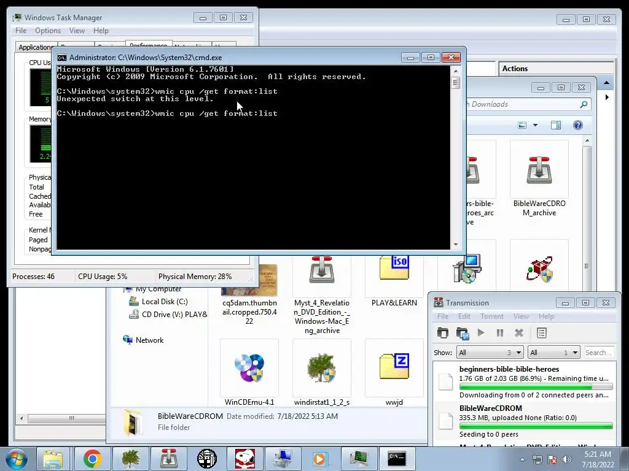Select the wwjd zip folder
The width and height of the screenshot is (629, 471).
[x=394, y=373]
